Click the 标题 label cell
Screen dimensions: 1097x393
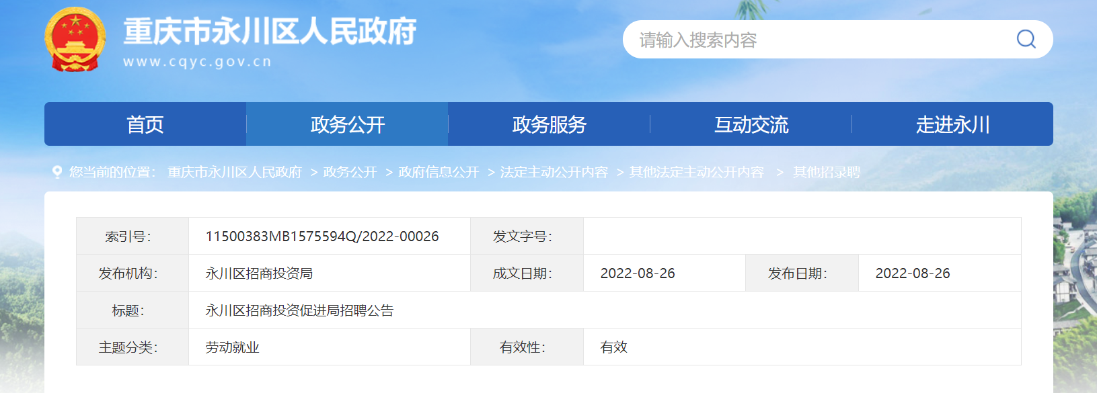[x=133, y=310]
